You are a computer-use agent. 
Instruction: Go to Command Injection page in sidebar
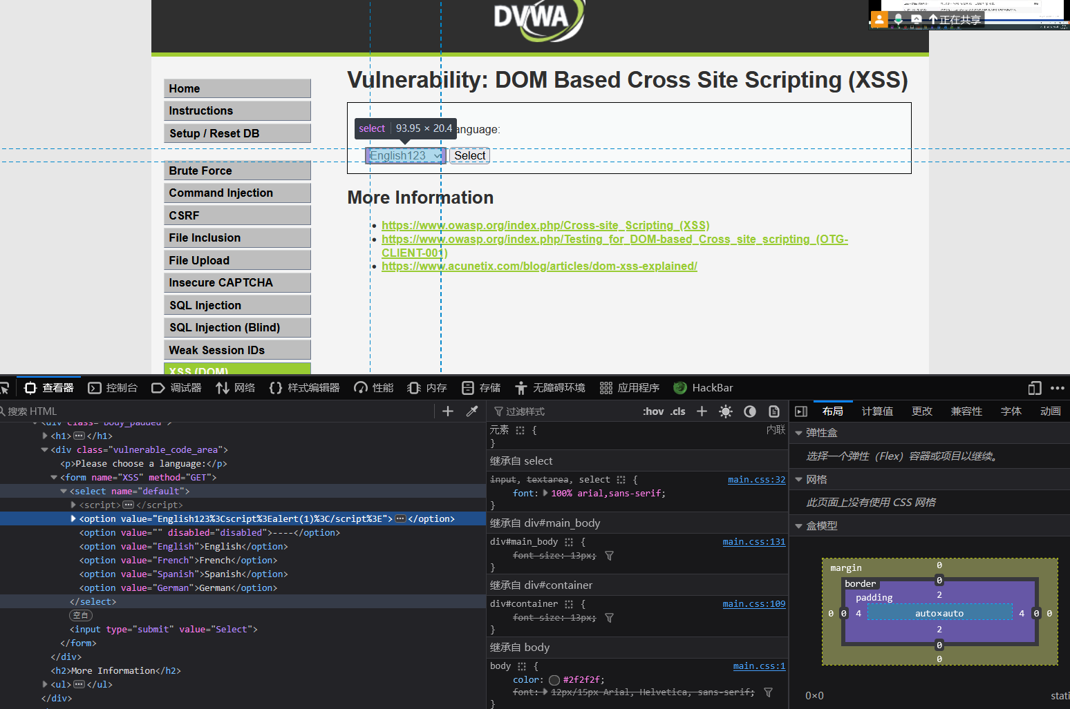(237, 193)
